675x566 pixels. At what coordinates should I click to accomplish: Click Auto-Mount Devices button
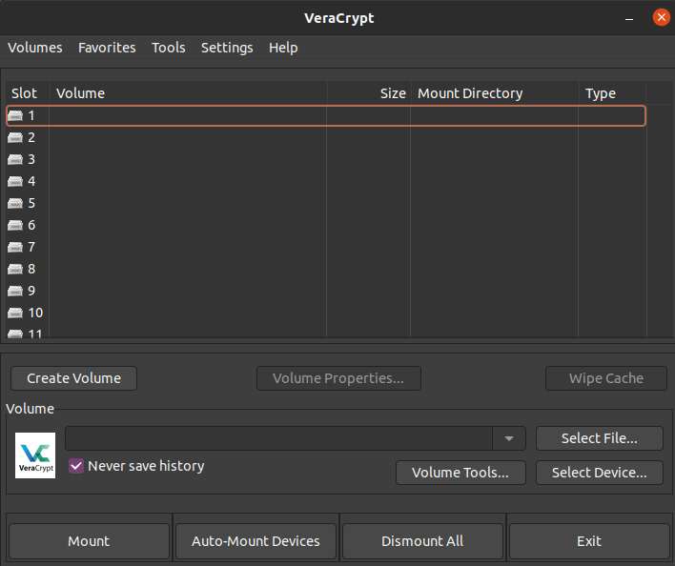(256, 541)
